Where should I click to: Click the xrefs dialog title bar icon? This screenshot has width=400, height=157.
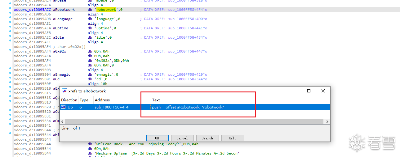click(x=64, y=91)
